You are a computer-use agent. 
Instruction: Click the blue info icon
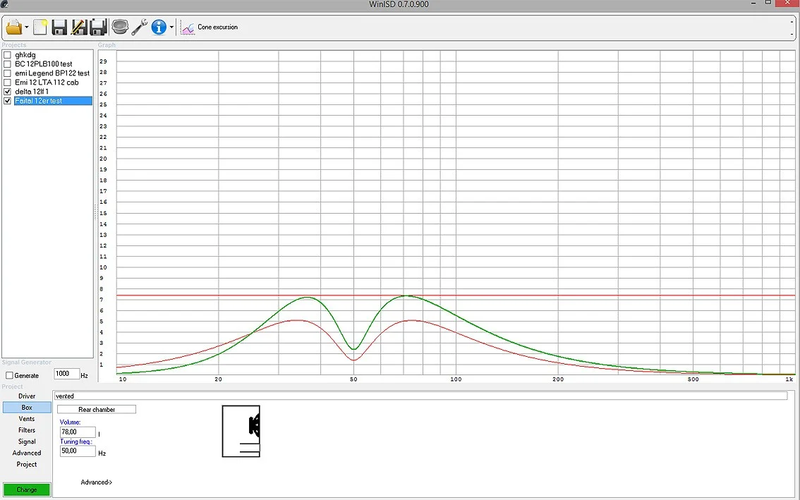coord(159,28)
